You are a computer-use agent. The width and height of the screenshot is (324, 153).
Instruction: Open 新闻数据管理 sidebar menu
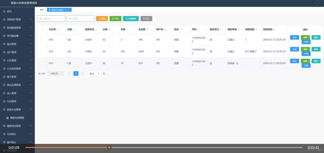[x=17, y=28]
